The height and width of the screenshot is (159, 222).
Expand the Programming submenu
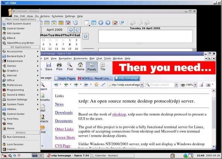tap(21, 90)
